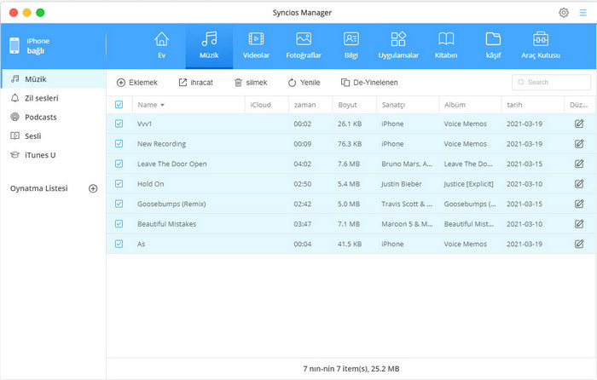597x380 pixels.
Task: Select the connected iPhone device icon
Action: pyautogui.click(x=14, y=46)
